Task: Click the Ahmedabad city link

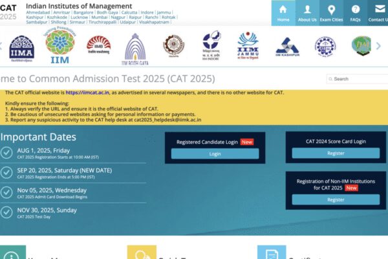Action: click(38, 12)
